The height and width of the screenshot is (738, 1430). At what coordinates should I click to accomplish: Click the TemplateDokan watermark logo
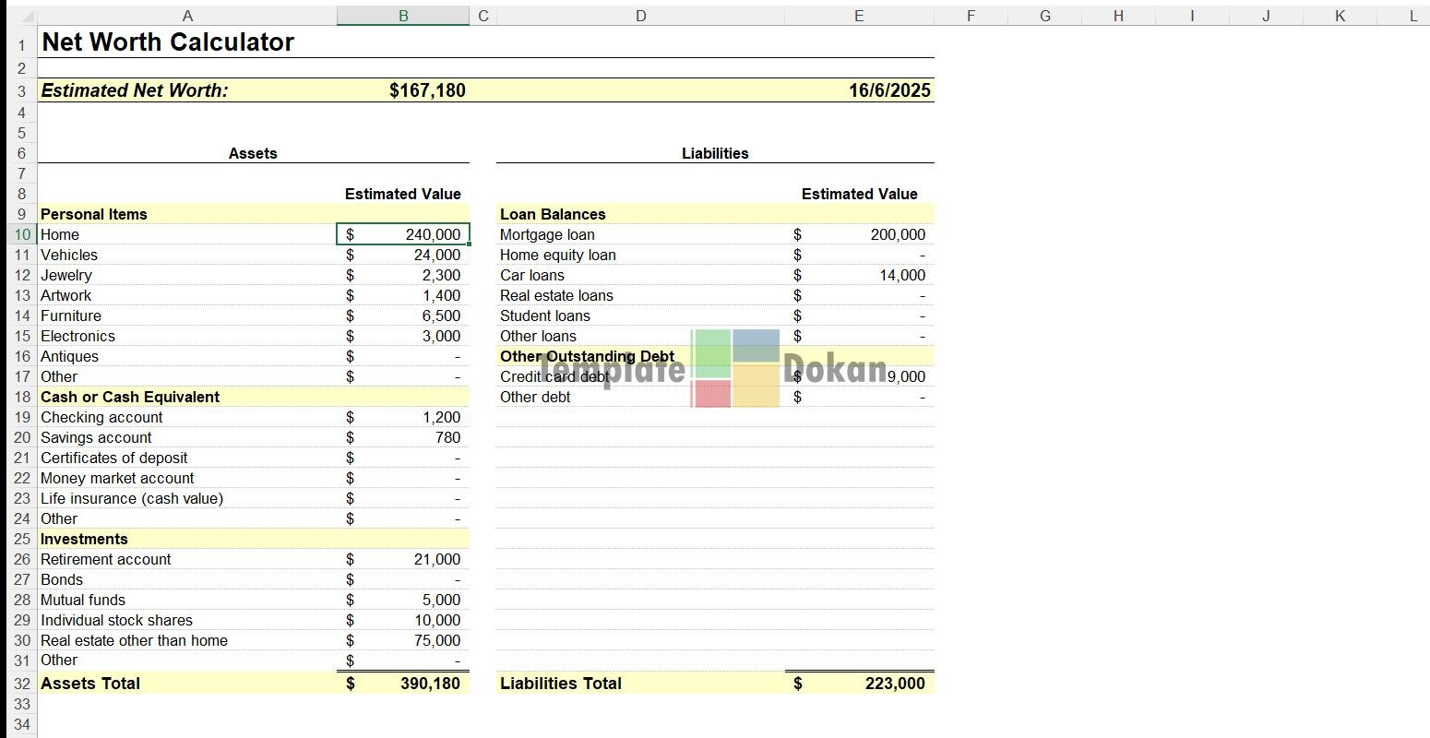click(735, 368)
